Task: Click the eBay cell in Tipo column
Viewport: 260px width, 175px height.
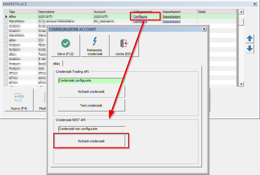Action: point(23,16)
